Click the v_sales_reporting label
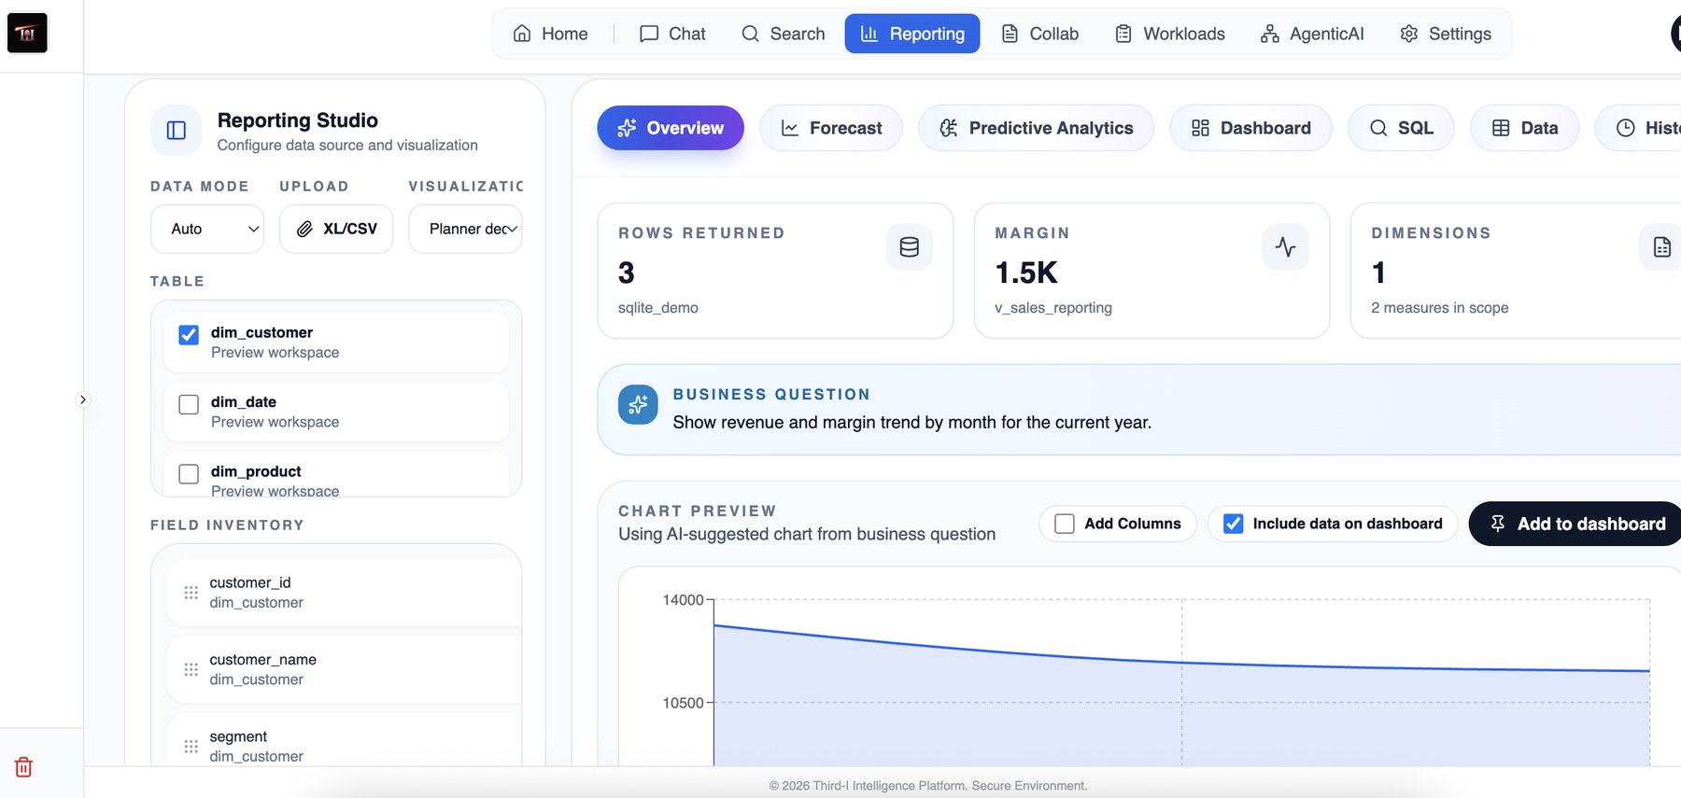The image size is (1681, 798). click(x=1053, y=308)
